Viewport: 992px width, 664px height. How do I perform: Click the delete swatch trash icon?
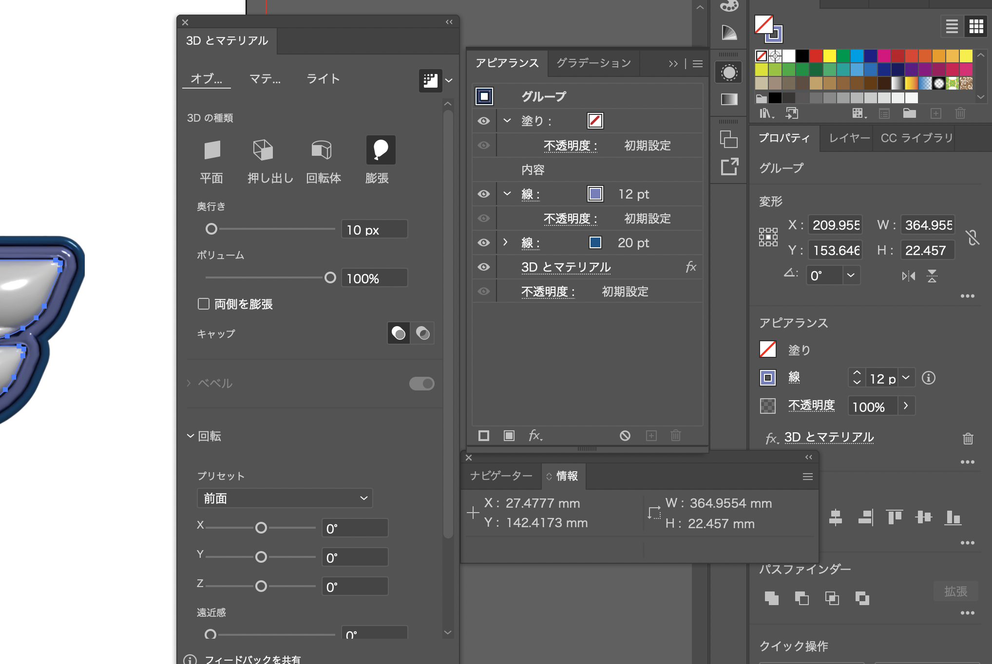coord(960,113)
